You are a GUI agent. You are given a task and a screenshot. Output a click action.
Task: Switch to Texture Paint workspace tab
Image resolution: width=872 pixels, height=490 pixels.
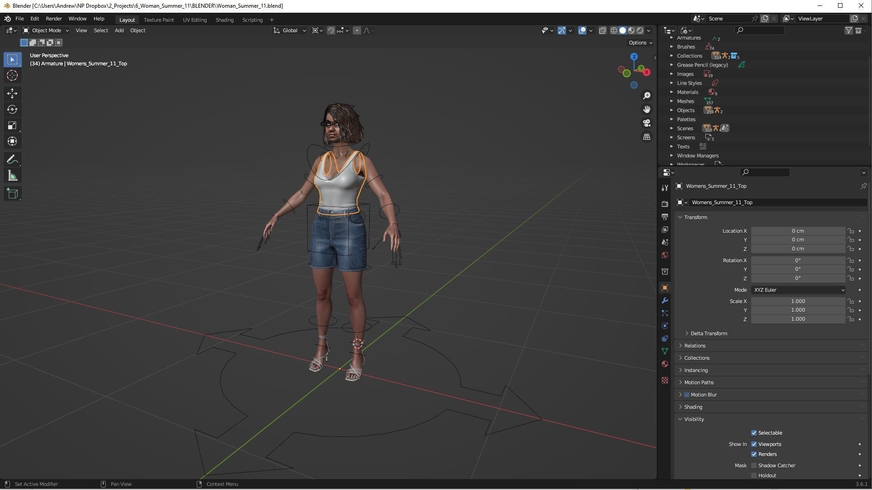(159, 20)
